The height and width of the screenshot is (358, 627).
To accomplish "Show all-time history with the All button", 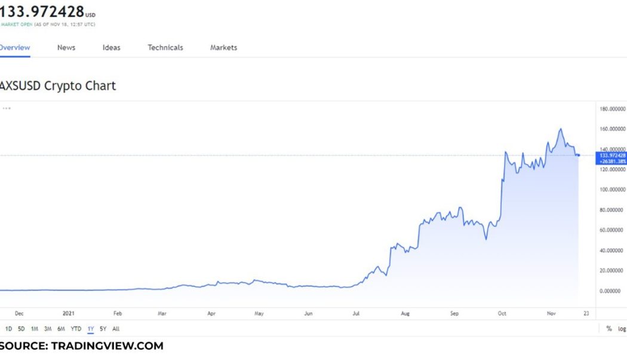I will [x=116, y=329].
